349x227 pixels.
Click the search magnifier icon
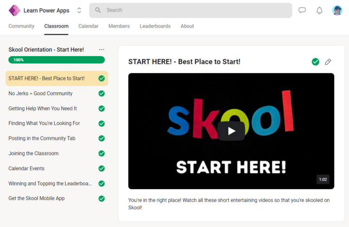pos(98,10)
